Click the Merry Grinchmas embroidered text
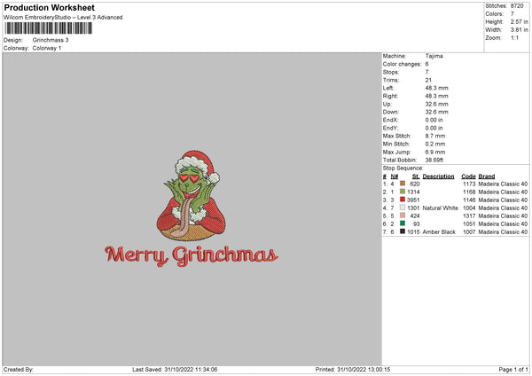This screenshot has width=532, height=376. [192, 255]
